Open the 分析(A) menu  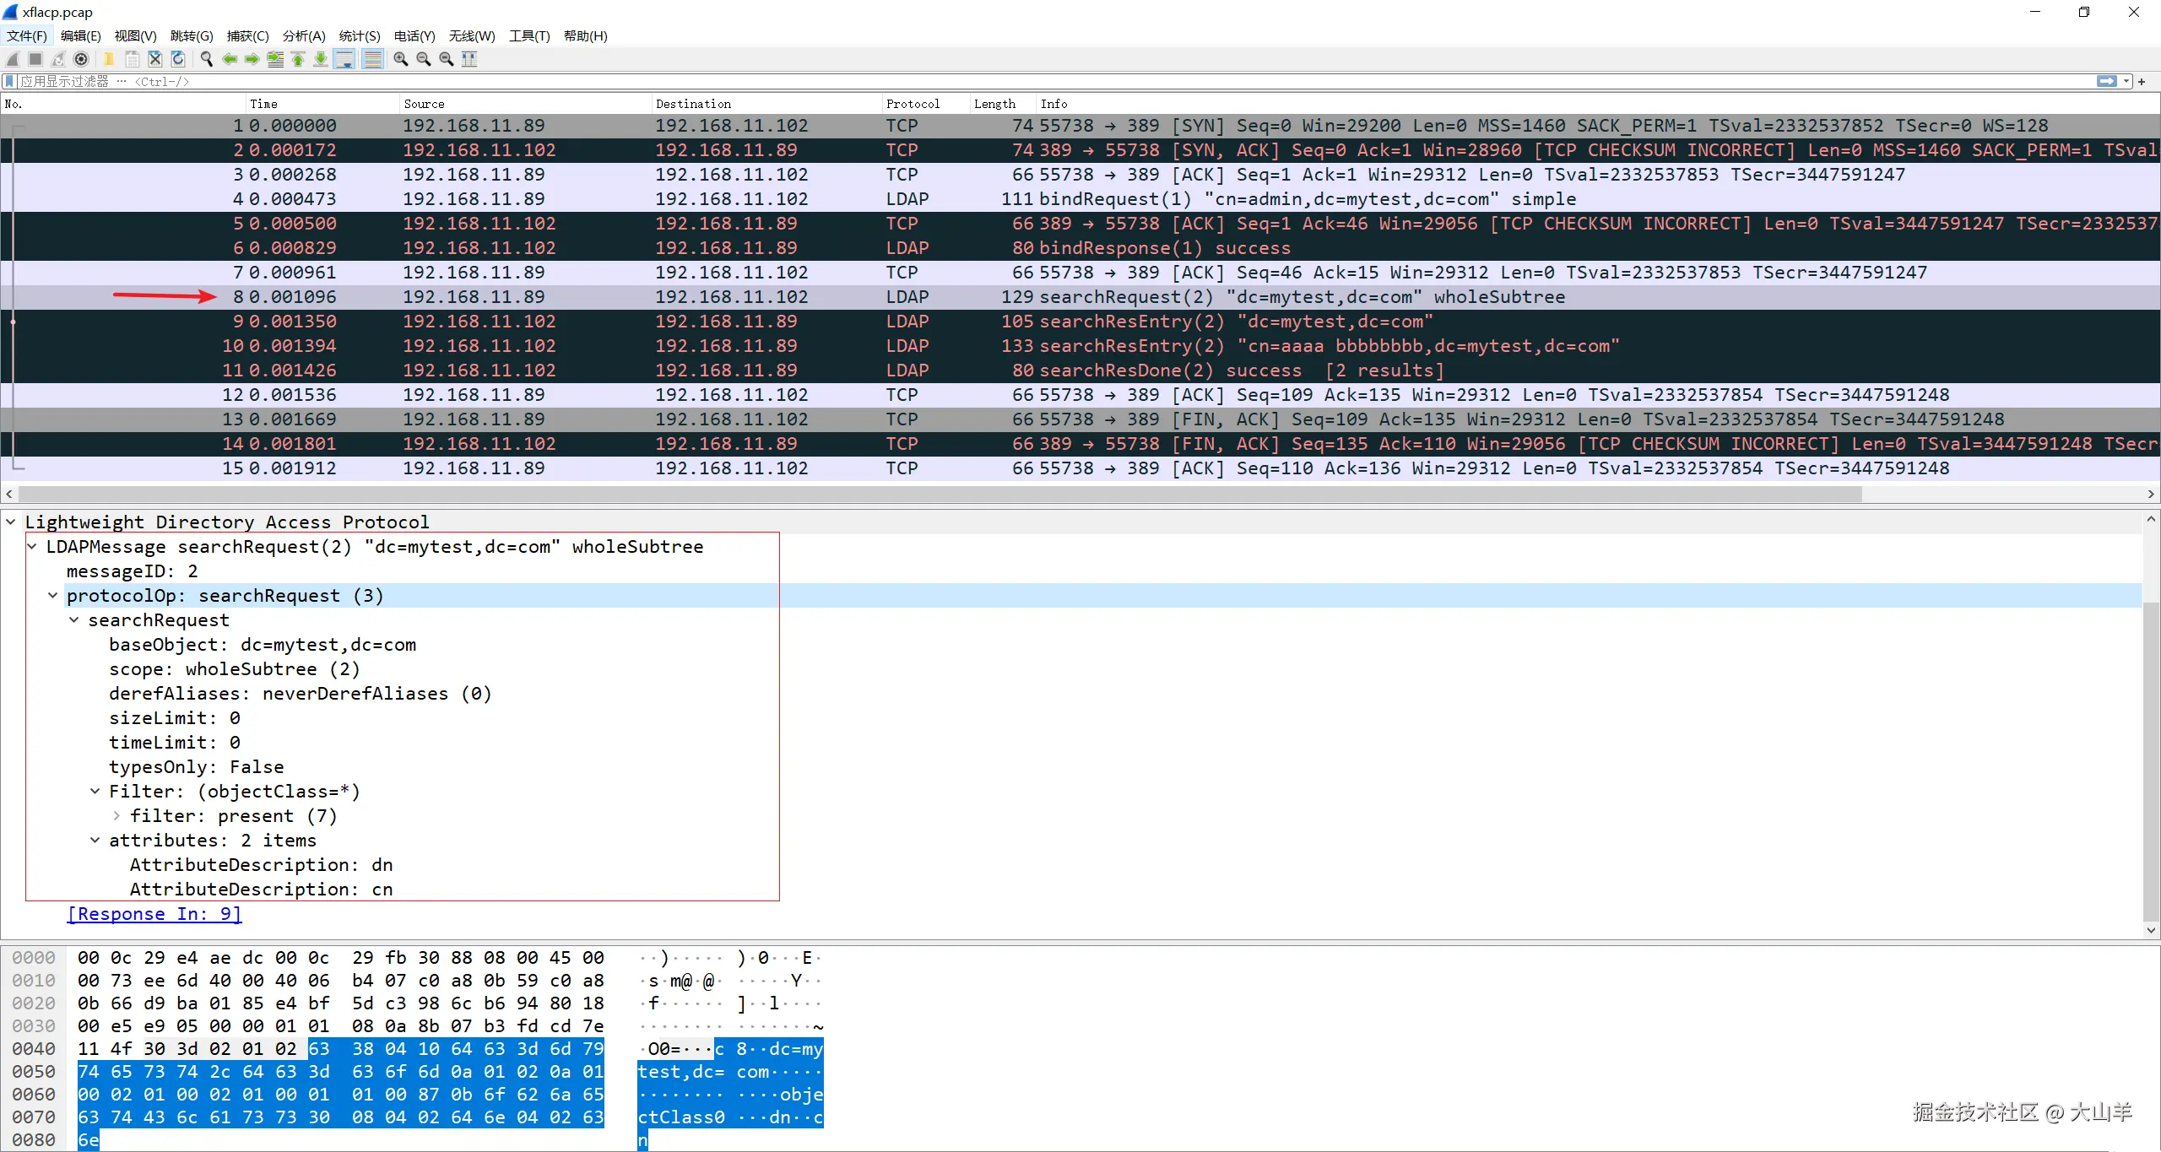pyautogui.click(x=304, y=35)
